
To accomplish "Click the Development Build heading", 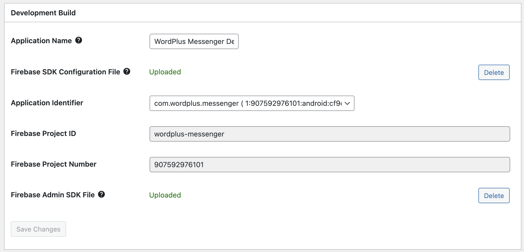I will [x=43, y=13].
